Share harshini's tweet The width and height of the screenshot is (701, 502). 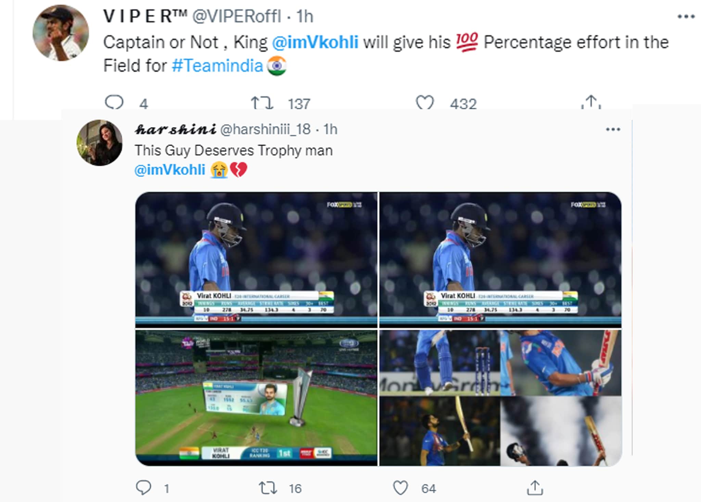(x=535, y=488)
